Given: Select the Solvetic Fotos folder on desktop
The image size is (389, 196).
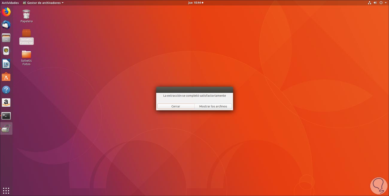Looking at the screenshot, I should click(x=26, y=58).
